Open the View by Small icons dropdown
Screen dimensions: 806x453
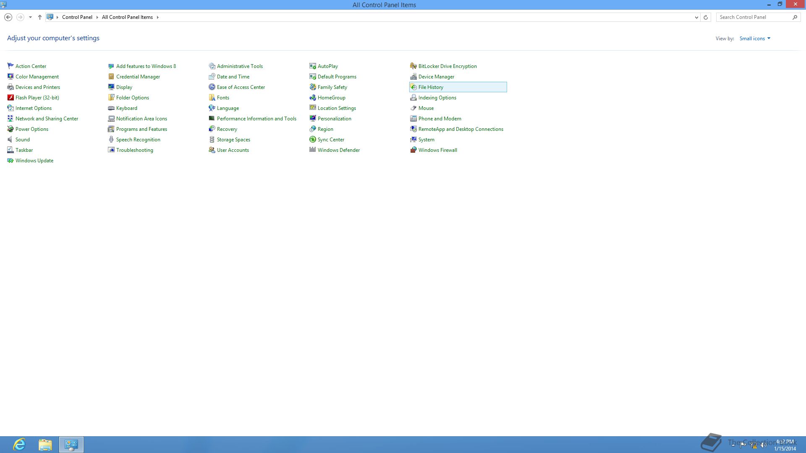click(755, 39)
